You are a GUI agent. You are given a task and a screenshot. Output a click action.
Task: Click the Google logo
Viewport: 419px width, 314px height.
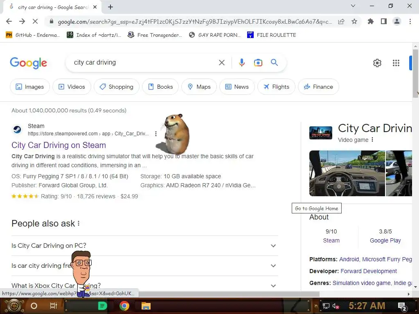pos(28,63)
